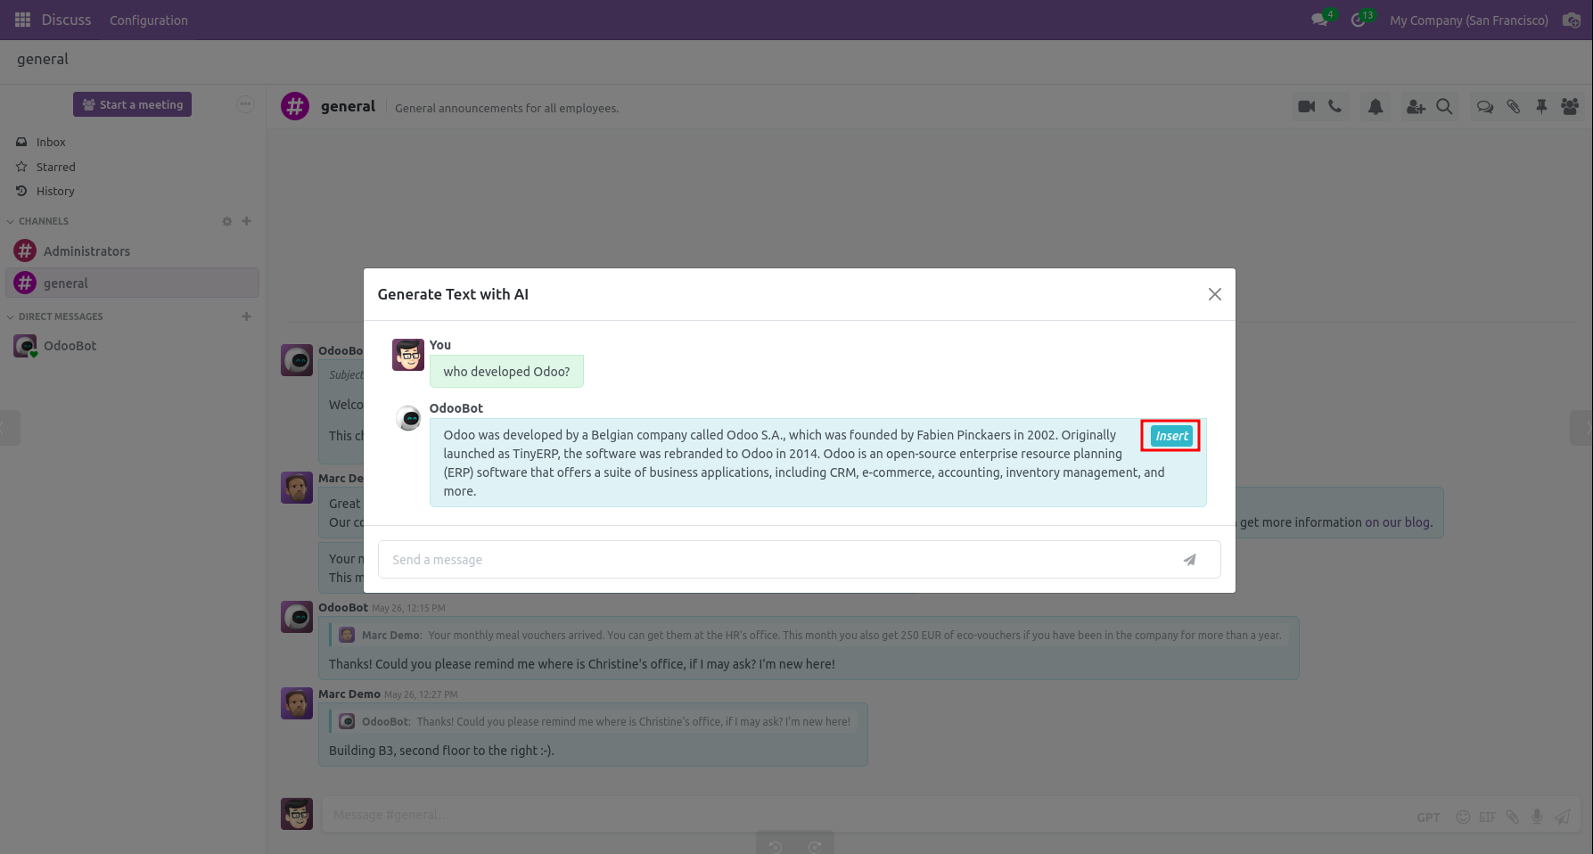Open the Configuration menu
The height and width of the screenshot is (854, 1593).
coord(149,21)
